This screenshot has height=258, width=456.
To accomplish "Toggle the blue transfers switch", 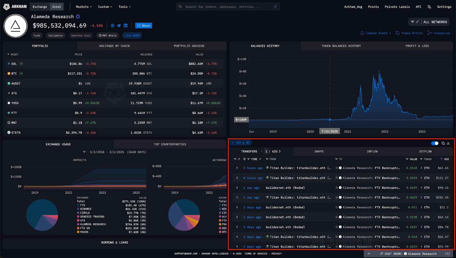I will [435, 143].
